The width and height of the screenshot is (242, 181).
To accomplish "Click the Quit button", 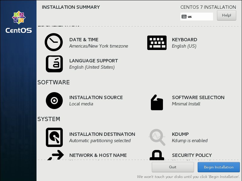I will click(173, 167).
